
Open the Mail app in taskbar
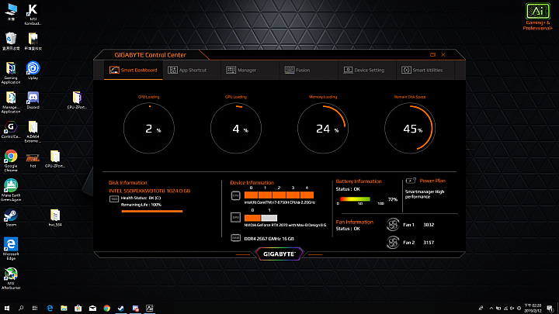click(x=92, y=309)
